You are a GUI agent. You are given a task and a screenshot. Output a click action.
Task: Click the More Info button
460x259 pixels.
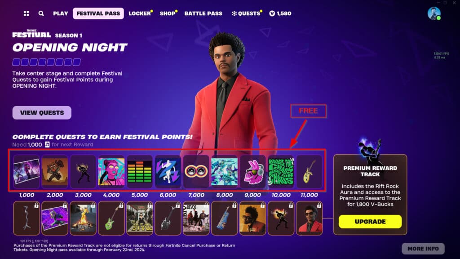click(x=423, y=249)
